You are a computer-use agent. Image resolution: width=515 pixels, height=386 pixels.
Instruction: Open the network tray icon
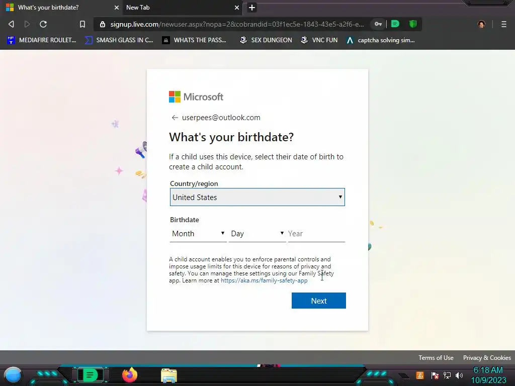click(447, 375)
